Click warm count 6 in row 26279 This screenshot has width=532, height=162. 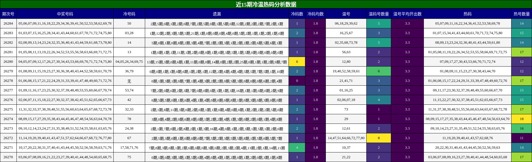[x=379, y=71]
